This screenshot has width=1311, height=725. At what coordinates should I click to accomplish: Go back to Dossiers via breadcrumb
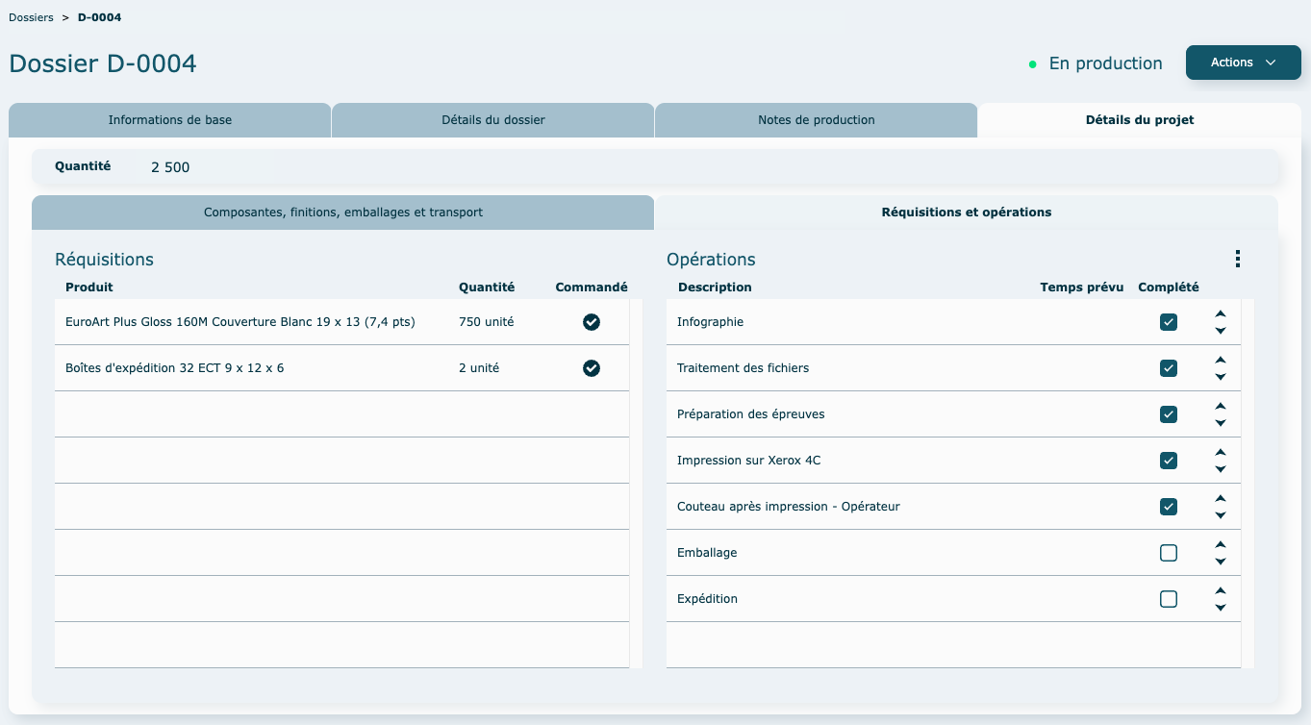pos(31,17)
